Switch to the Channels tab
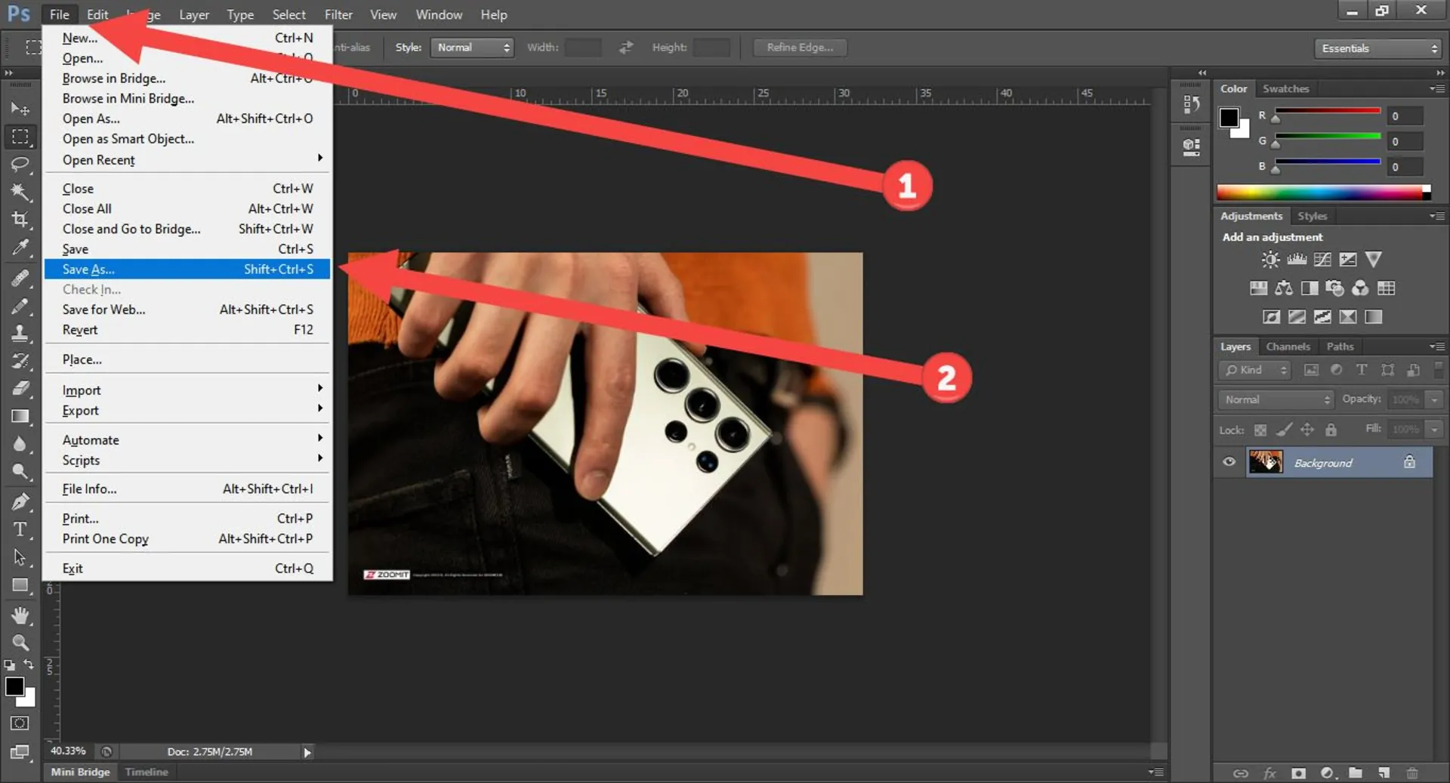Viewport: 1450px width, 783px height. 1288,347
